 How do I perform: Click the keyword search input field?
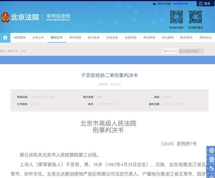click(189, 51)
